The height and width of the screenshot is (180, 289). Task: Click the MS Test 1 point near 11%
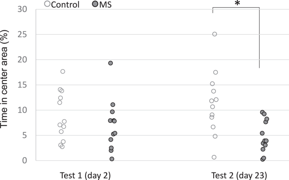point(113,105)
